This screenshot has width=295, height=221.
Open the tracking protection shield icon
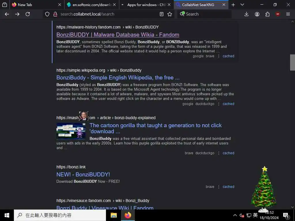(x=47, y=14)
